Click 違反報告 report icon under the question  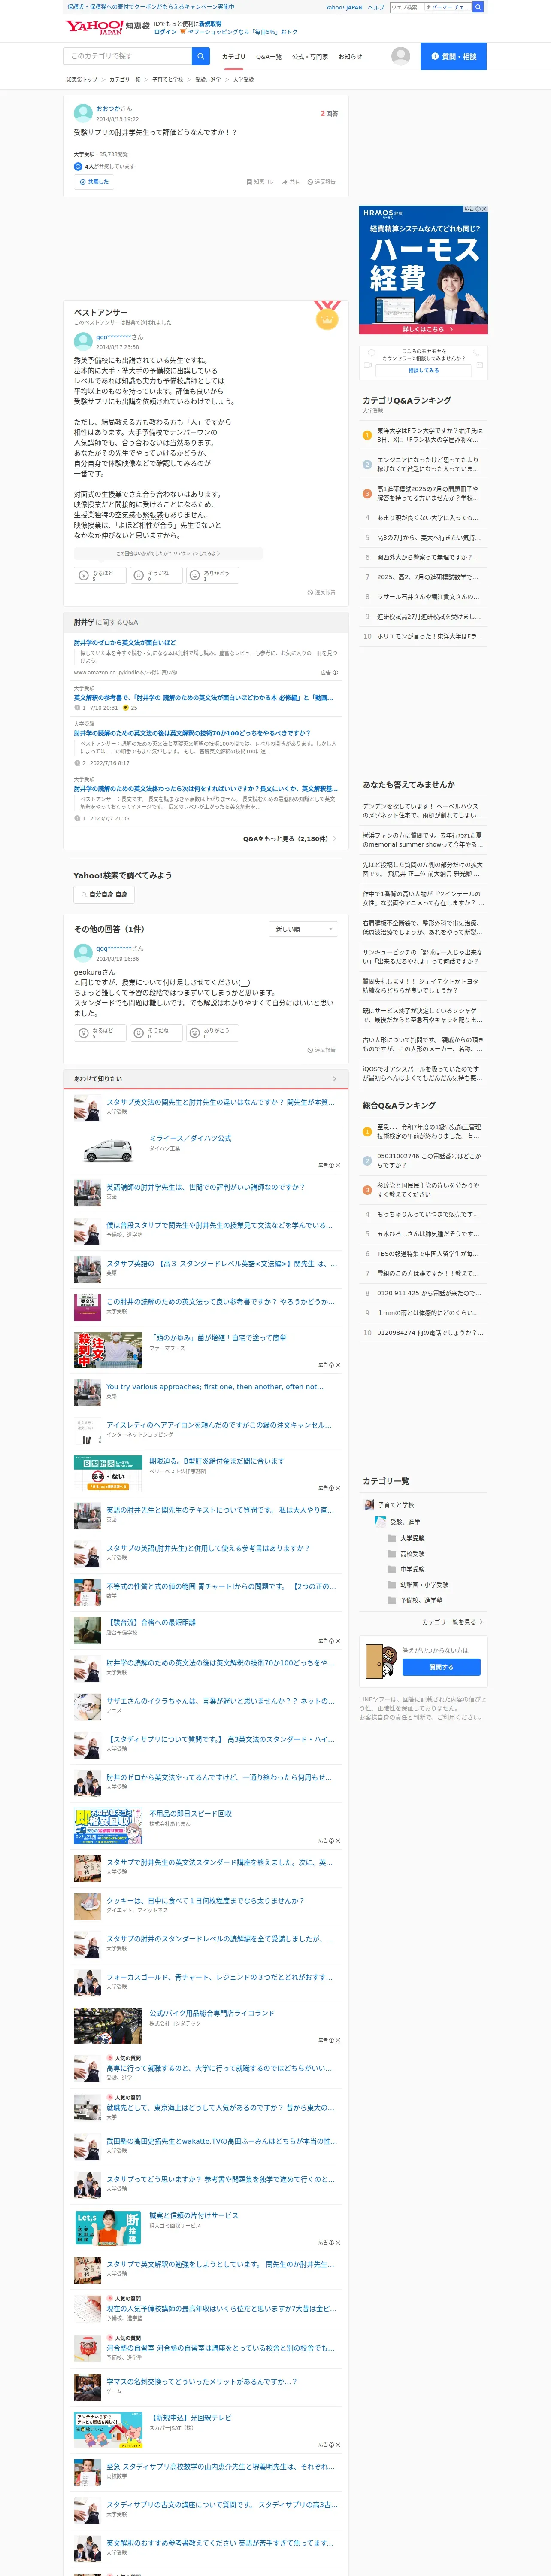[x=310, y=182]
